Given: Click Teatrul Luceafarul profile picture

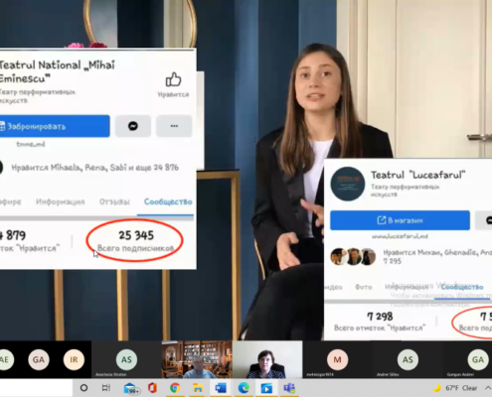Looking at the screenshot, I should [348, 184].
